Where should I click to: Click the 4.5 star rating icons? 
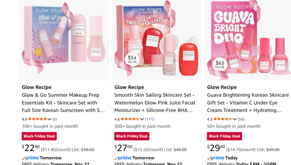click(x=223, y=119)
